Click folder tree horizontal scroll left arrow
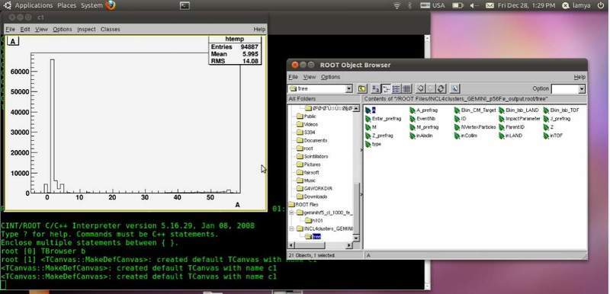 (x=291, y=245)
